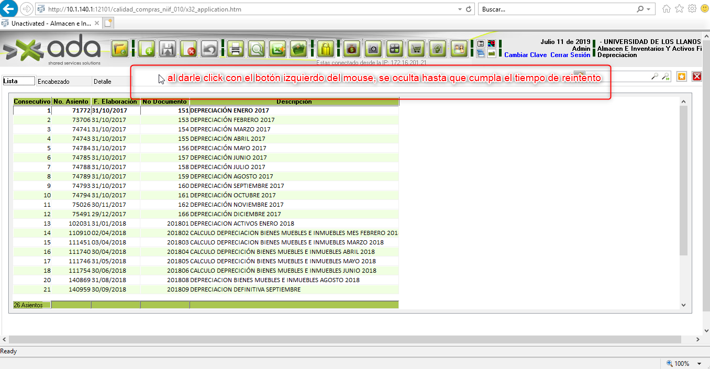
Task: Click the yellow padlock icon
Action: coord(325,49)
